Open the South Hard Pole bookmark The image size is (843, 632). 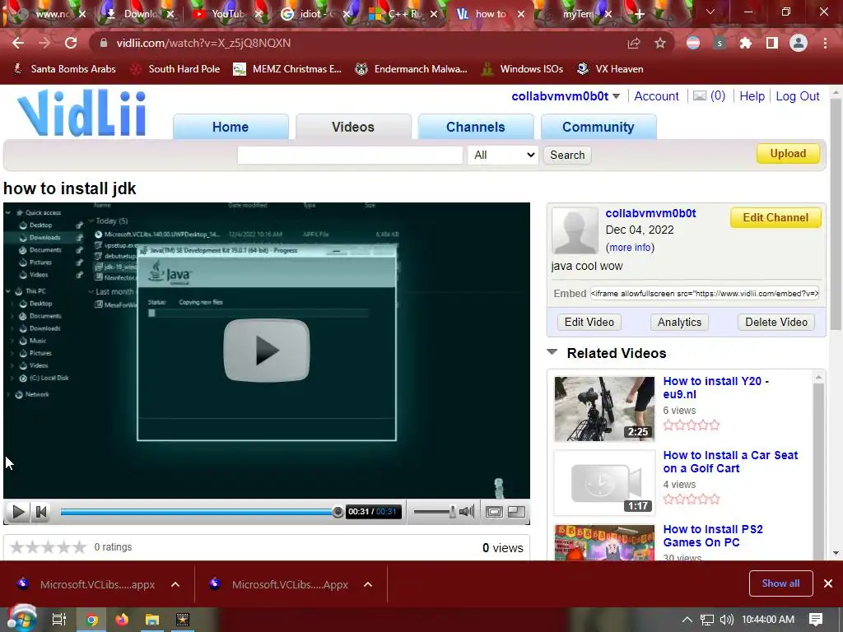(176, 69)
